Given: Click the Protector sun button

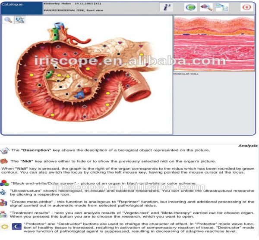Looking at the screenshot, I should click(5, 227).
